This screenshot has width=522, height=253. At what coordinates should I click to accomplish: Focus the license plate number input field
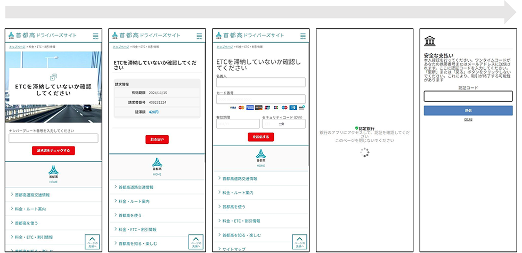(x=53, y=138)
